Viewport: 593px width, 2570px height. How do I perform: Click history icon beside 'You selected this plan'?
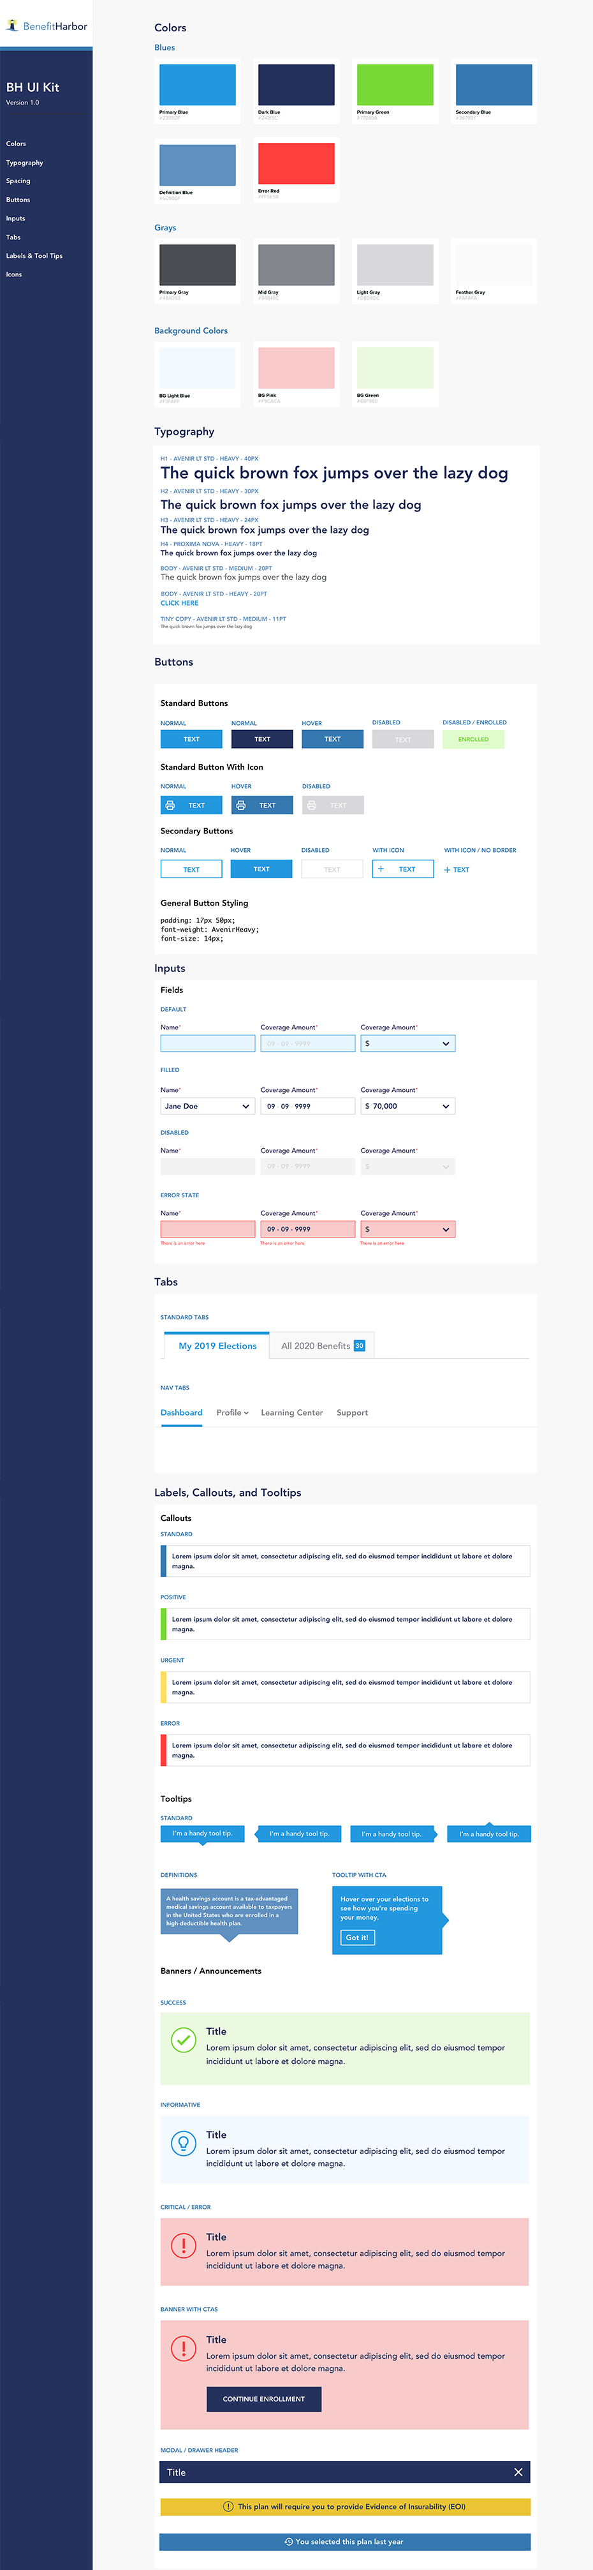pos(289,2541)
